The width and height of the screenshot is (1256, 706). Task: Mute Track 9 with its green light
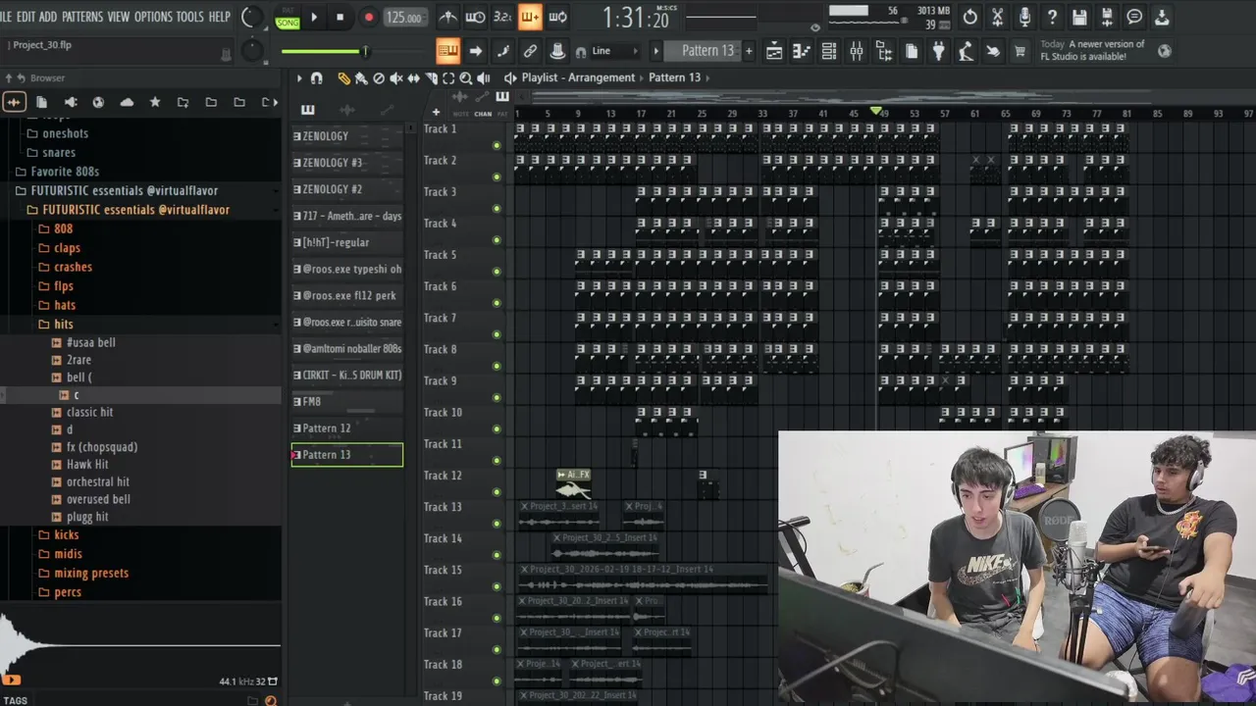(x=497, y=397)
